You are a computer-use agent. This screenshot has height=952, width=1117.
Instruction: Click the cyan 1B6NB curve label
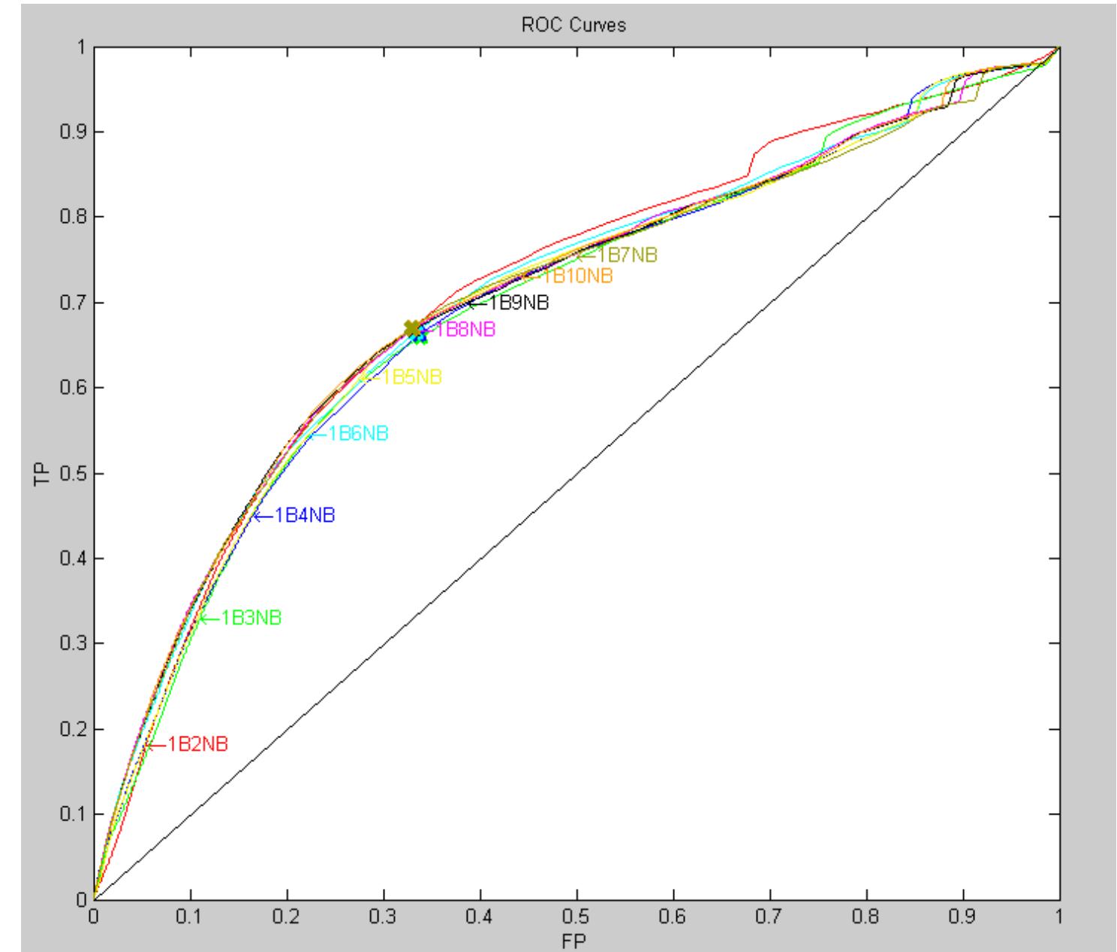[358, 433]
